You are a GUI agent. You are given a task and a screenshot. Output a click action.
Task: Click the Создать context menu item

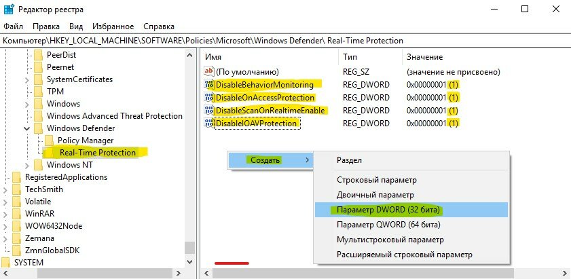click(271, 160)
